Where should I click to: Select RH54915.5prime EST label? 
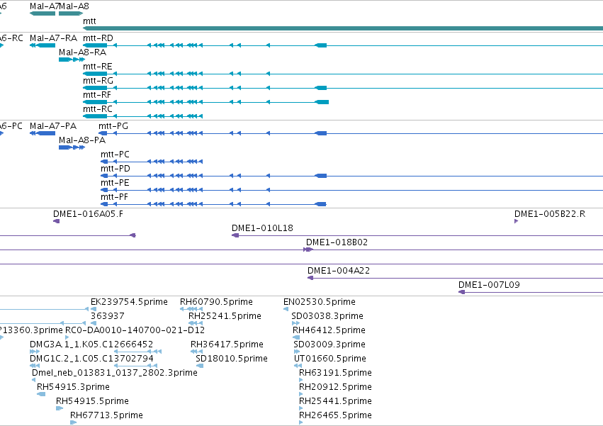point(92,401)
